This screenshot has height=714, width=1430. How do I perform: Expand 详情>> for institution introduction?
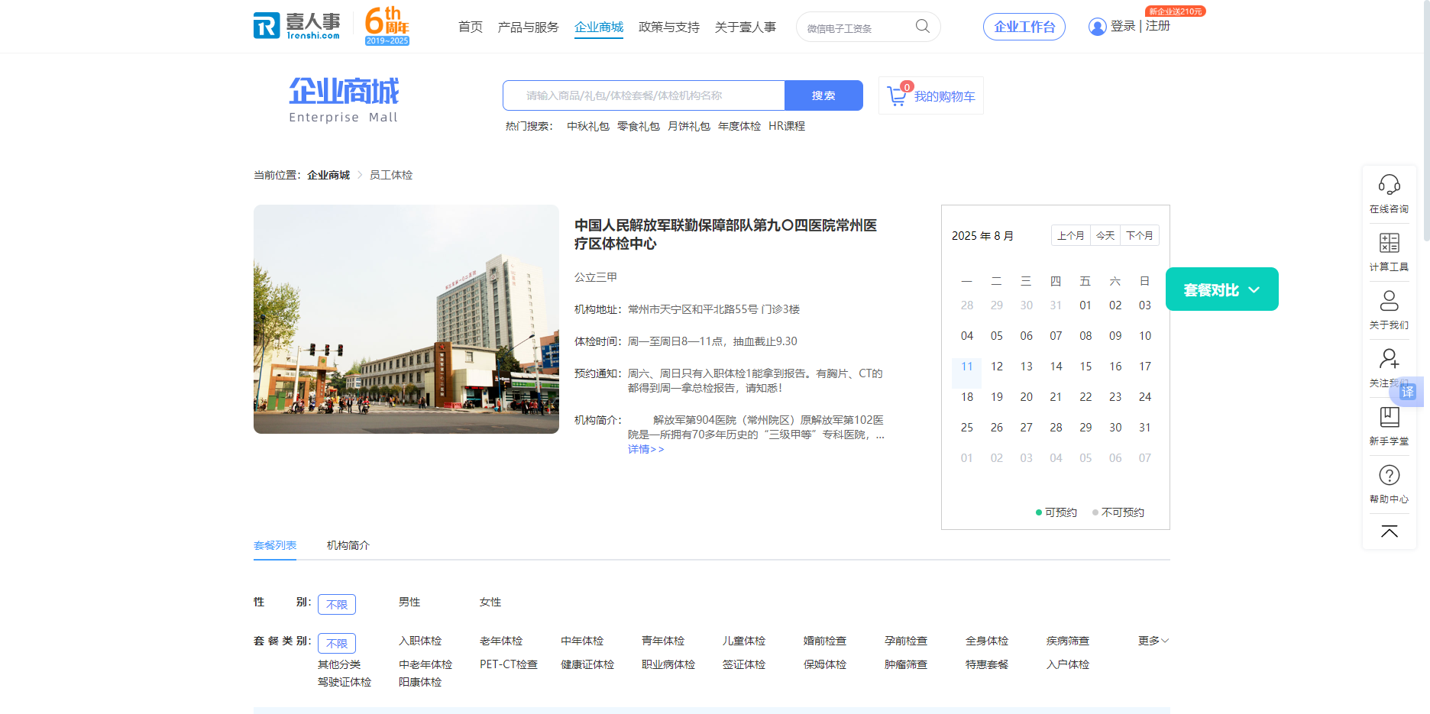[646, 449]
